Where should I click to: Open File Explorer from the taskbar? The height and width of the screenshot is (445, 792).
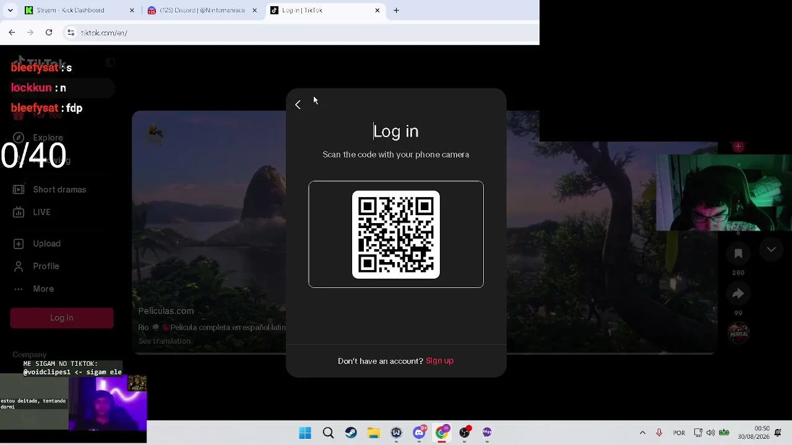[373, 433]
